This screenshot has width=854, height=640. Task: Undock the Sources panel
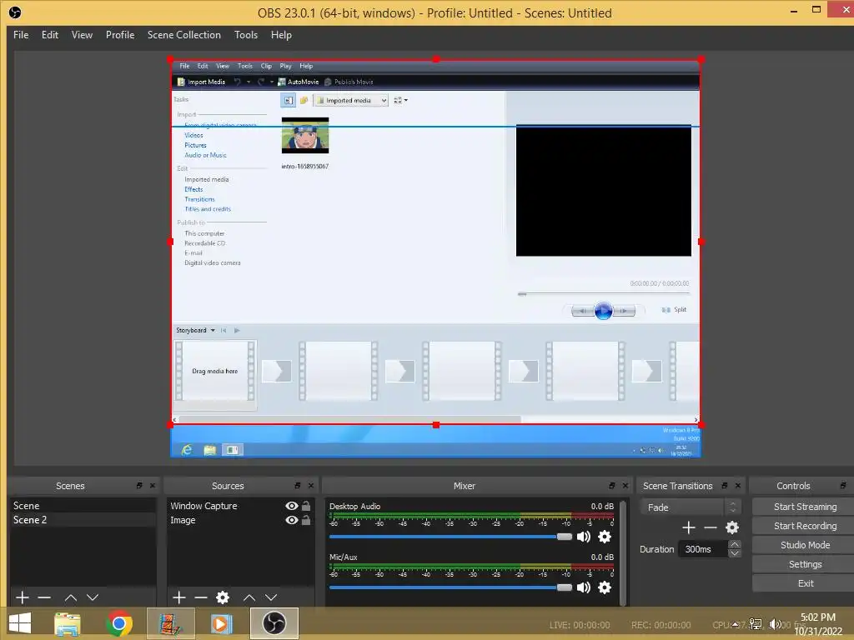[298, 486]
